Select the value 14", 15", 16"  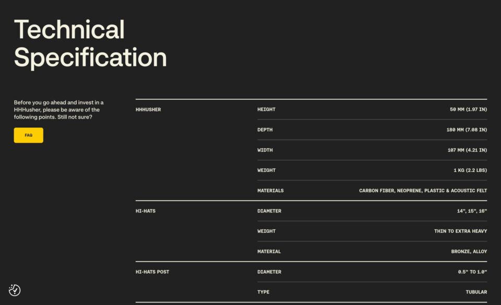point(472,211)
